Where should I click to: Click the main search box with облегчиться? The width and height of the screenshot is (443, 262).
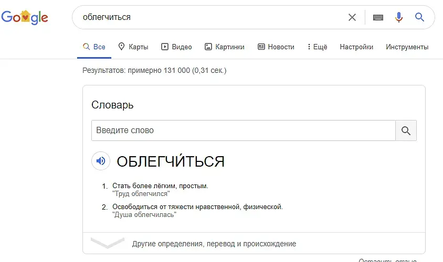210,17
